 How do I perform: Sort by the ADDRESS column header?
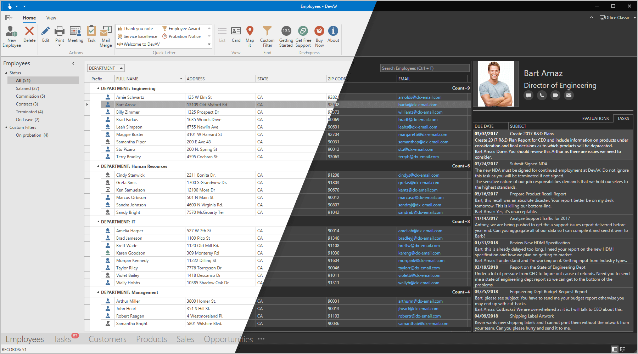tap(220, 79)
